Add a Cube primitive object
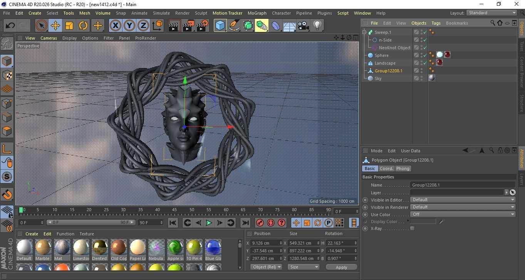 click(x=220, y=26)
